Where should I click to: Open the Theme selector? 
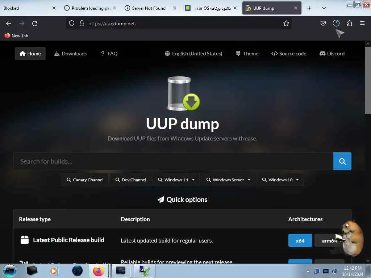pos(247,54)
